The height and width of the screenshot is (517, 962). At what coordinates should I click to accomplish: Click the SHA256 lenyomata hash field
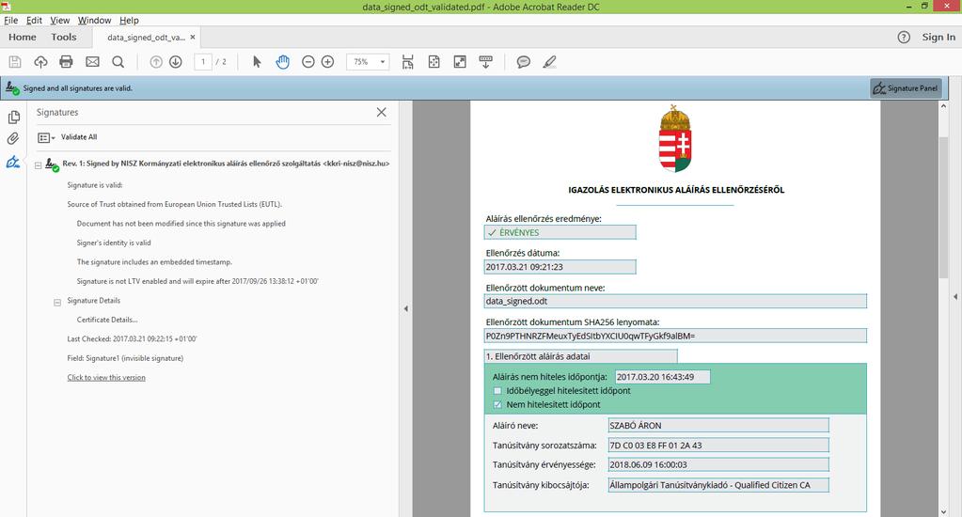point(675,336)
